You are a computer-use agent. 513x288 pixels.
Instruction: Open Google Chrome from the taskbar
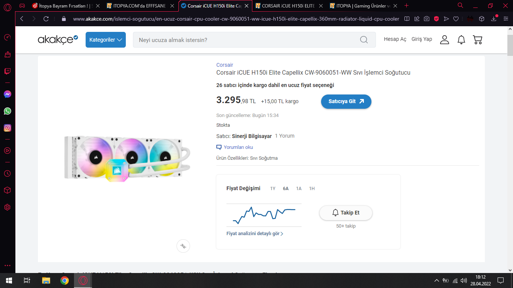(65, 280)
